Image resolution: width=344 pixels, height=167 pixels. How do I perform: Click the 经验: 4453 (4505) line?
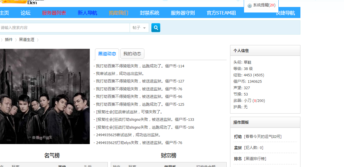[x=249, y=75]
